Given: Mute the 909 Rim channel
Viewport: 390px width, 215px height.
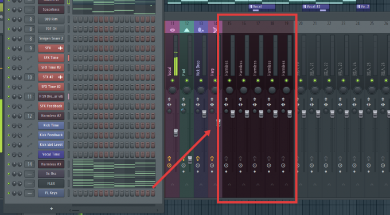Looking at the screenshot, I should click(x=9, y=19).
